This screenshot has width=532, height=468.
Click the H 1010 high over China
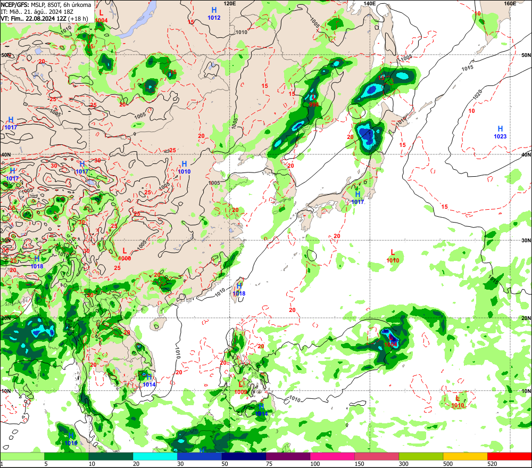(184, 168)
